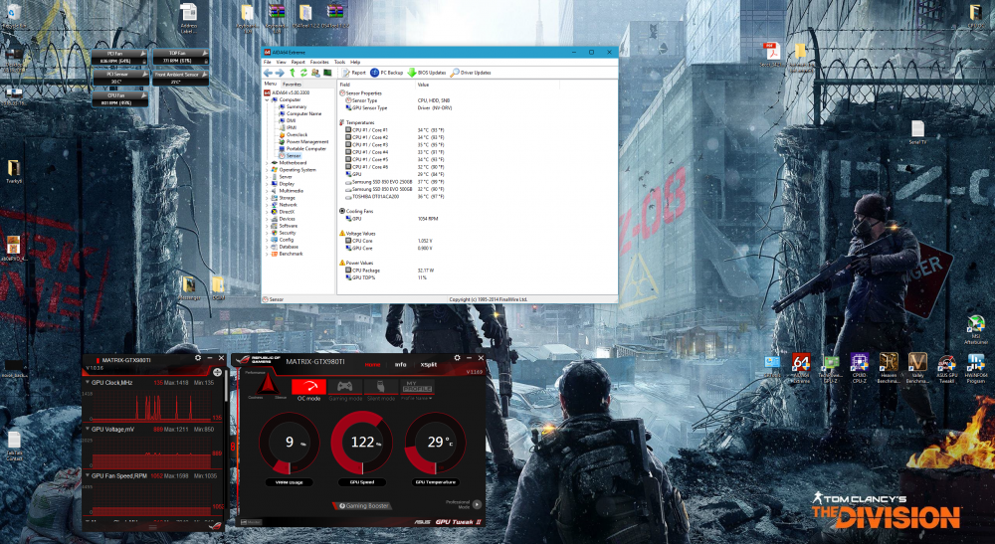
Task: Open settings gear in GPU Tweak II window
Action: pyautogui.click(x=457, y=358)
